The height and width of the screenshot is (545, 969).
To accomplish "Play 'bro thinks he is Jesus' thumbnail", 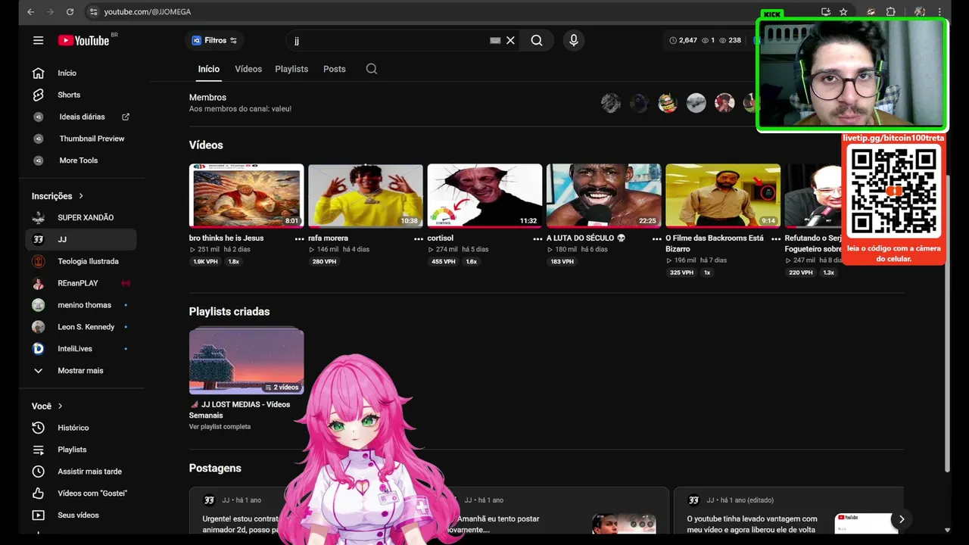I will coord(246,196).
